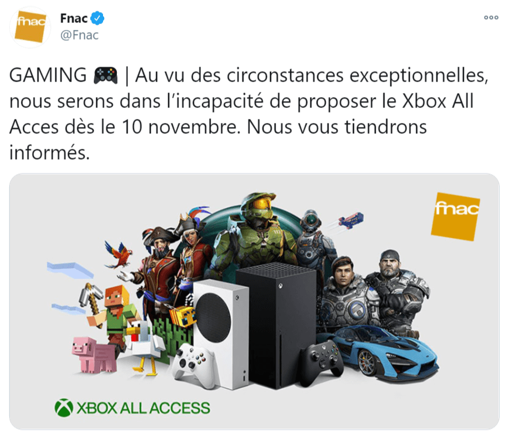Select the white Xbox Series S console

(x=220, y=327)
